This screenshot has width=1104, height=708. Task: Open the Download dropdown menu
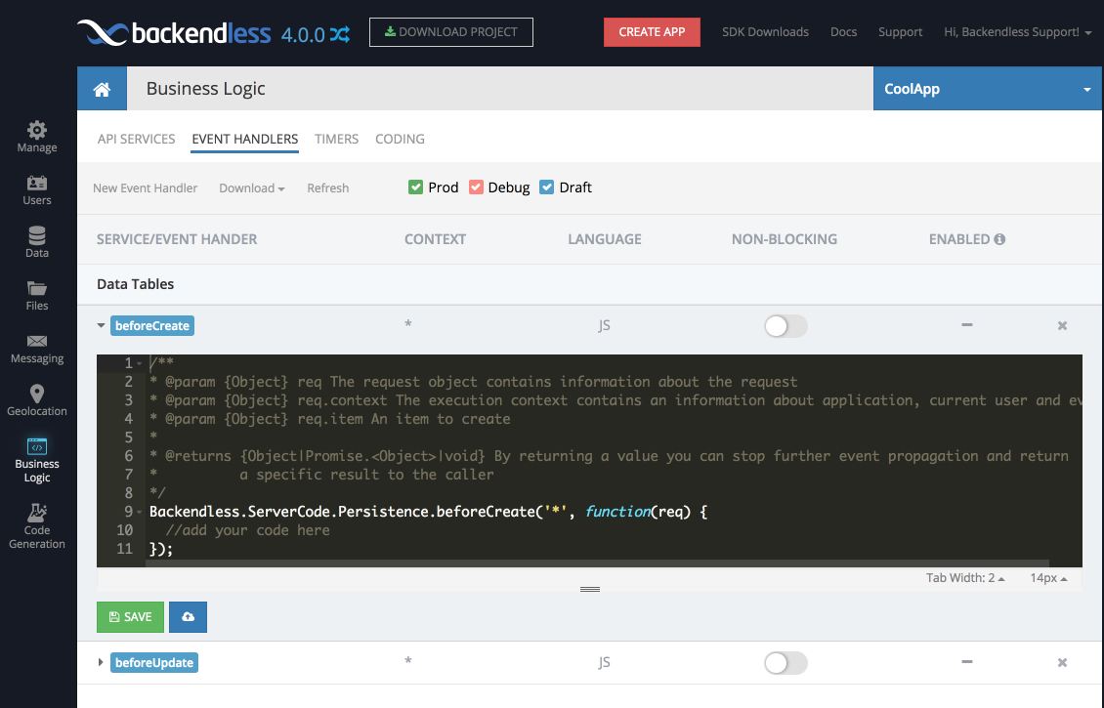coord(252,188)
